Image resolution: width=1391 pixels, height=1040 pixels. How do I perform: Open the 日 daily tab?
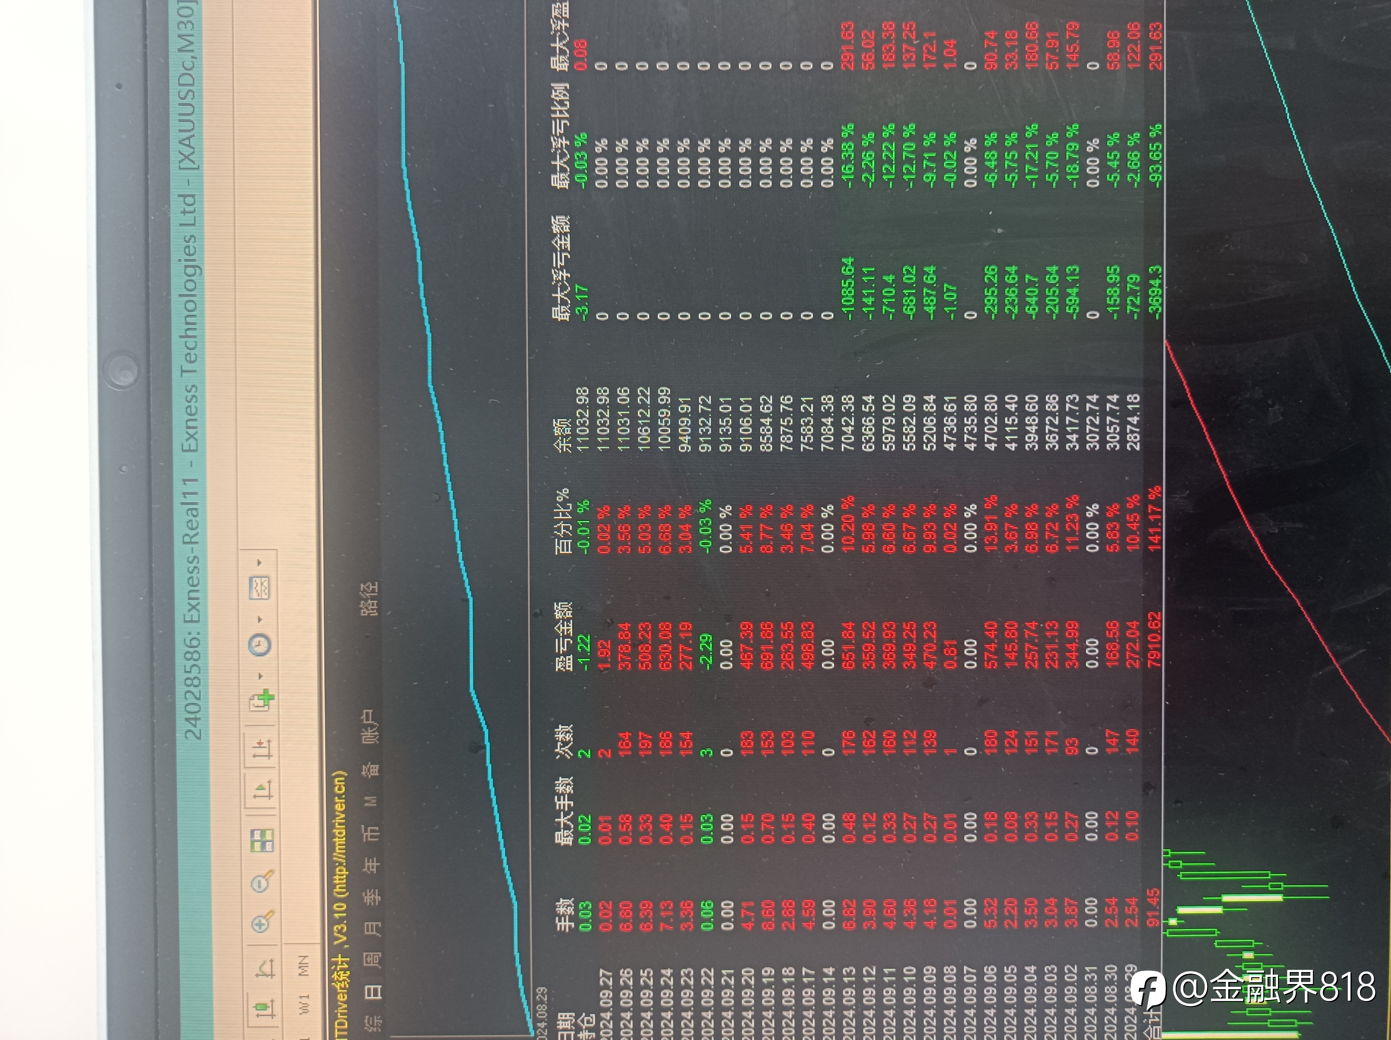click(373, 992)
